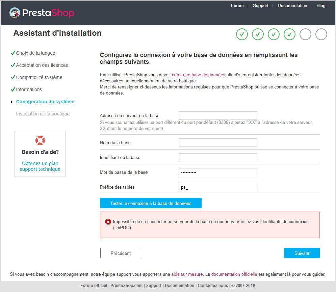Focus the Adresse du serveur input field
336x292 pixels.
click(217, 115)
